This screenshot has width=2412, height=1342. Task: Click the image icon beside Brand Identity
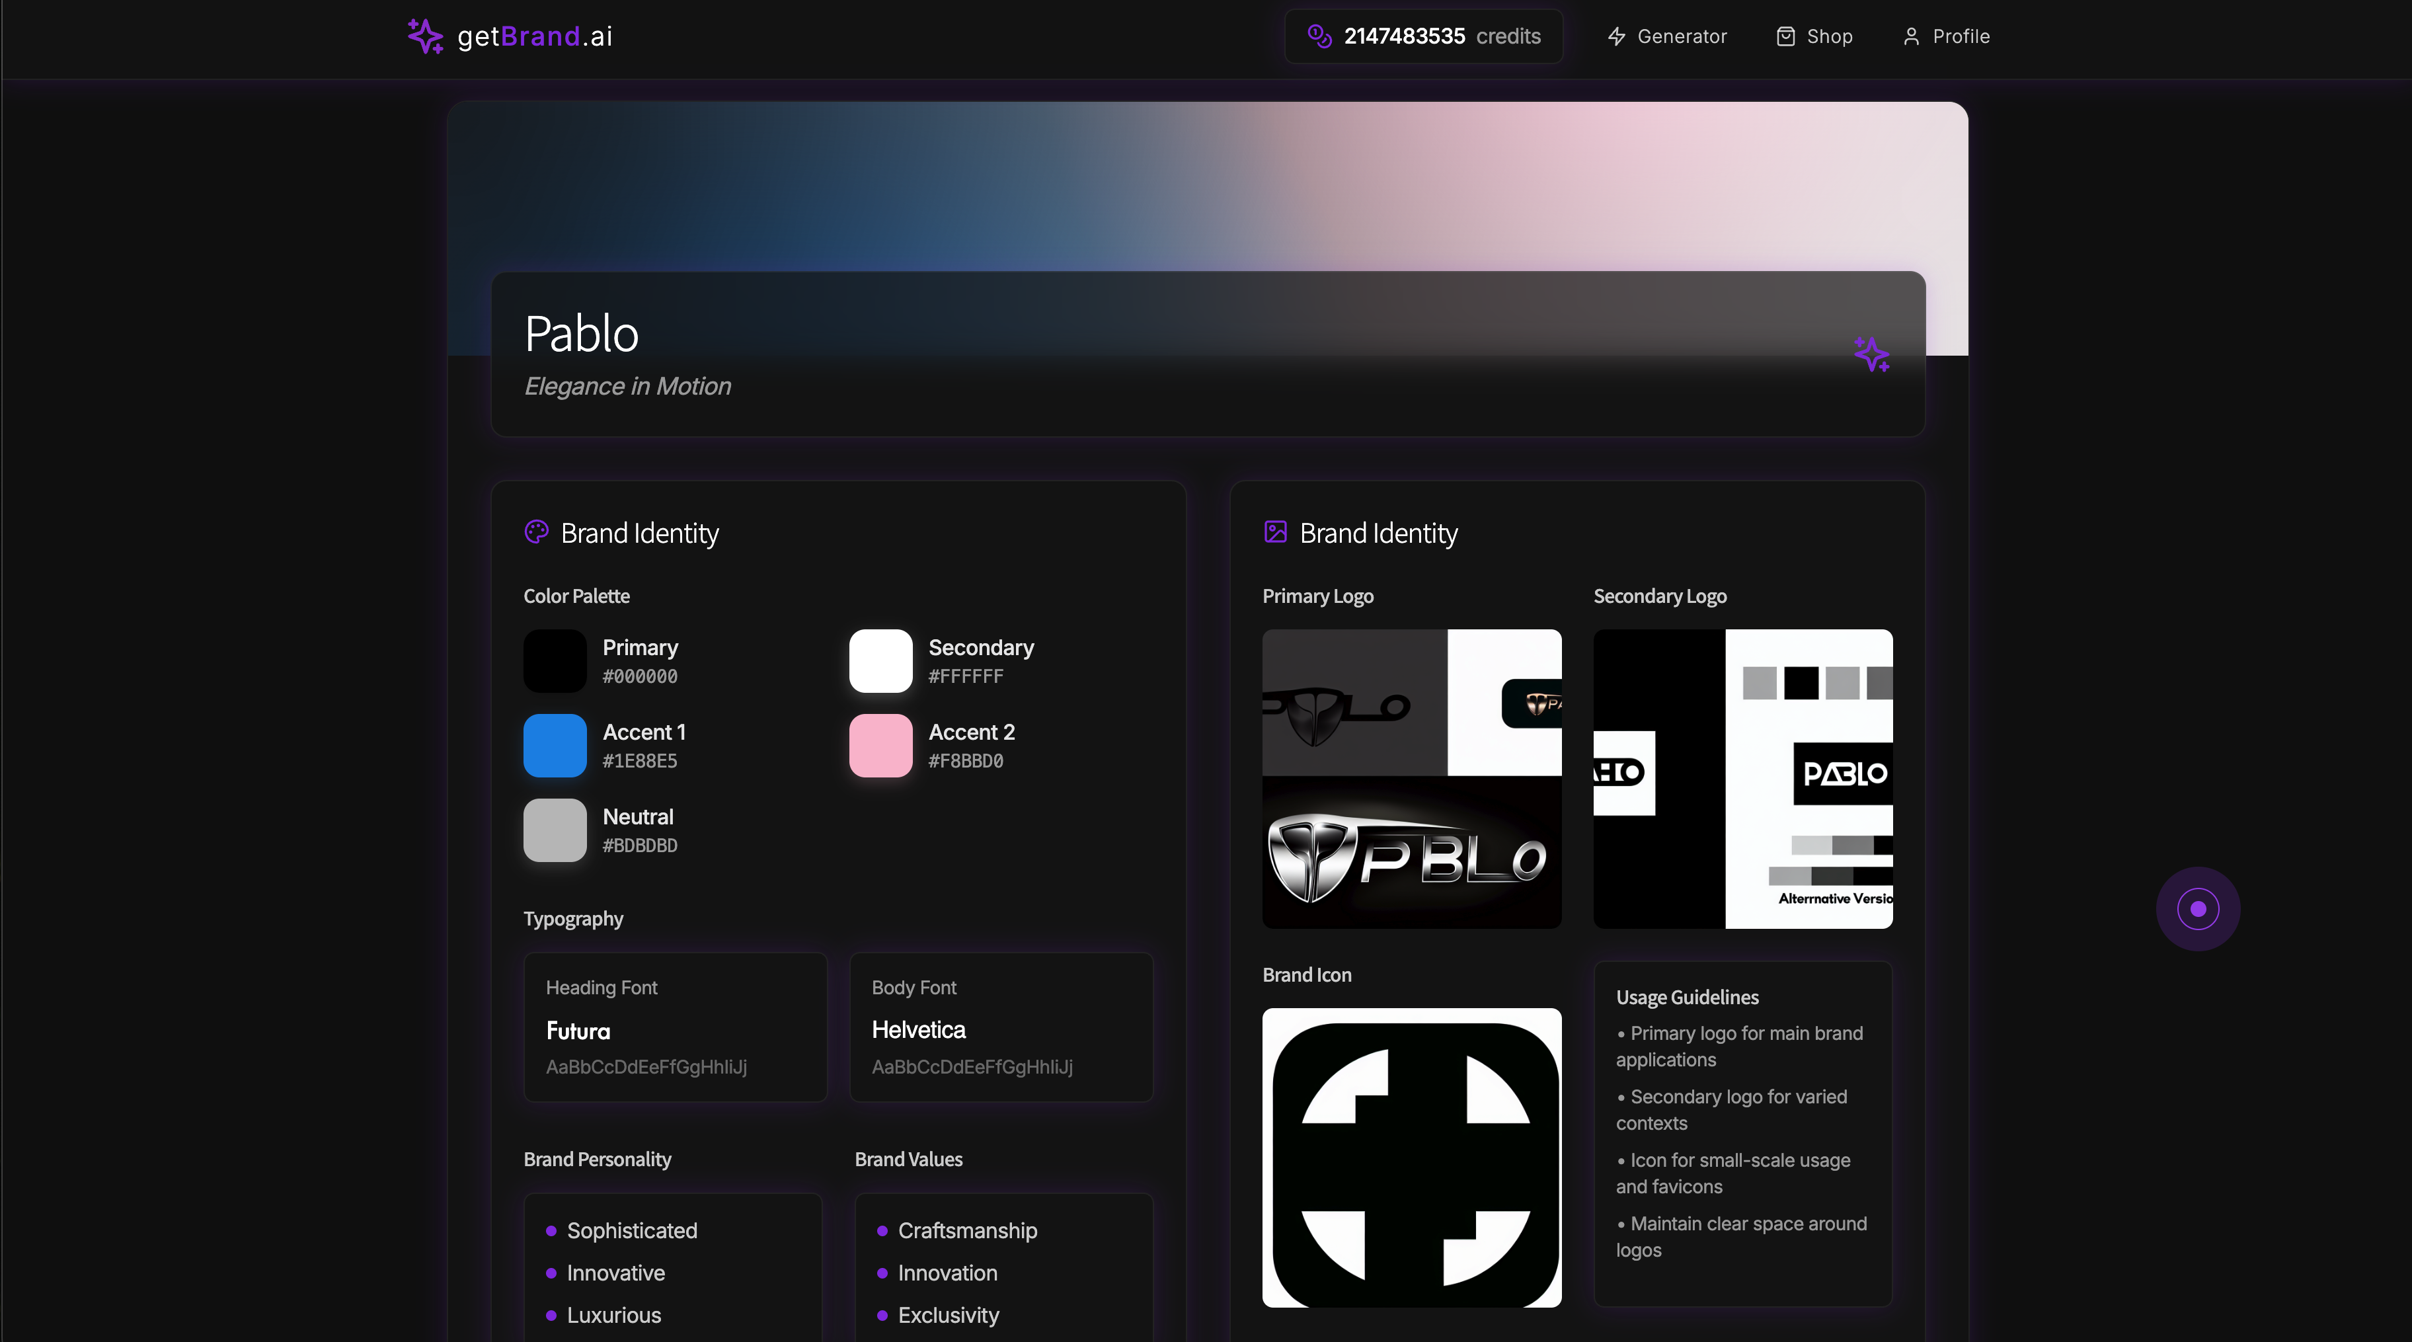pos(1275,532)
